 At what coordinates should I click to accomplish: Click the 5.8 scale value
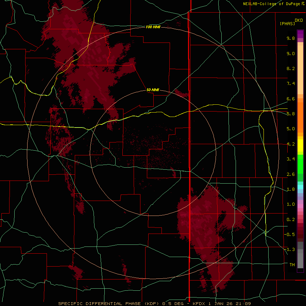291,114
